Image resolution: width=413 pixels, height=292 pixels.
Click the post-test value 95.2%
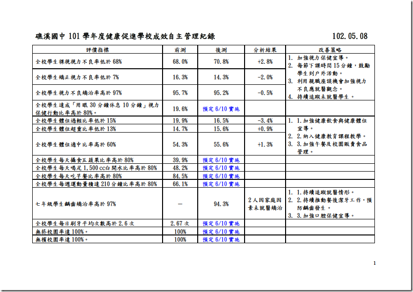221,93
